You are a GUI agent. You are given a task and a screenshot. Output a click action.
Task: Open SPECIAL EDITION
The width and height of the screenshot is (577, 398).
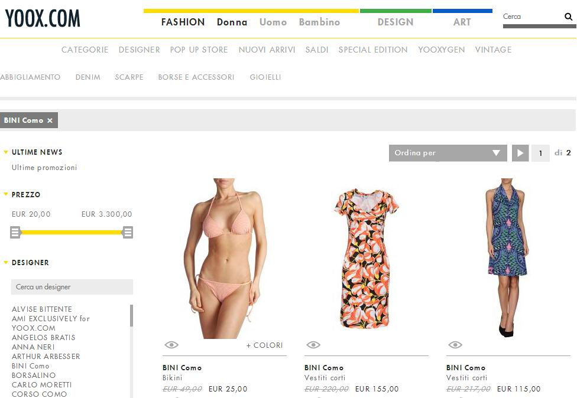click(x=373, y=50)
